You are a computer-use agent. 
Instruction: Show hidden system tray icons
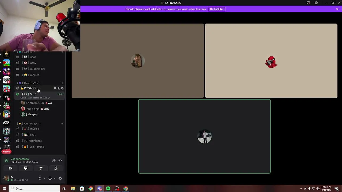[301, 189]
